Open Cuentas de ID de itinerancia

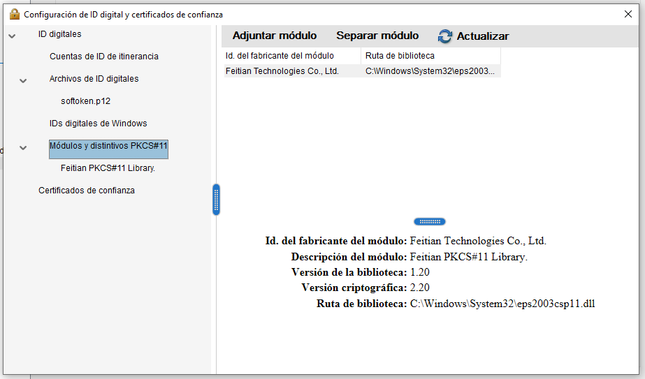pos(103,57)
